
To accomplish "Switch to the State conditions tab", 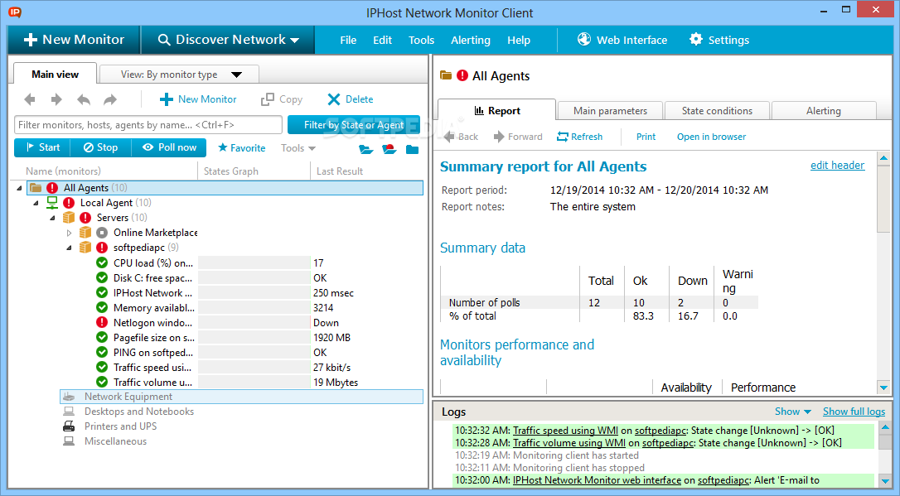I will 717,111.
